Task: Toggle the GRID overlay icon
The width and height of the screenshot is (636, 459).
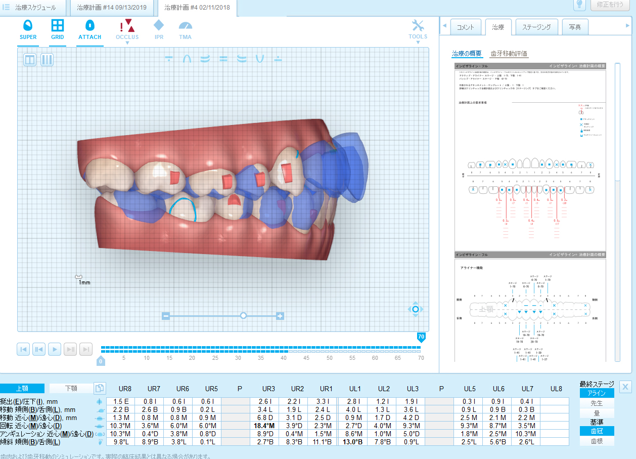Action: click(x=58, y=29)
